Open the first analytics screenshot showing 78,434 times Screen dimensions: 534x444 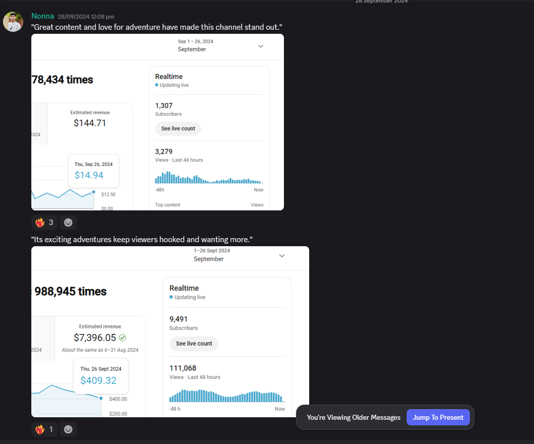pos(157,122)
